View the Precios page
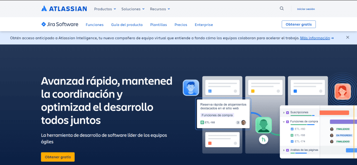357x165 pixels. point(181,25)
